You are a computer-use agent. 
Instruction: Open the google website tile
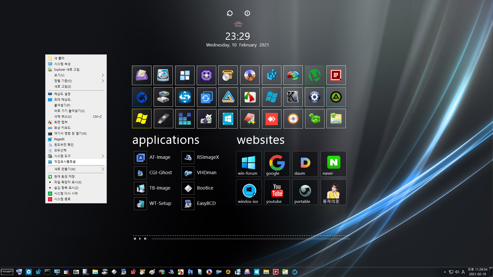pyautogui.click(x=277, y=164)
